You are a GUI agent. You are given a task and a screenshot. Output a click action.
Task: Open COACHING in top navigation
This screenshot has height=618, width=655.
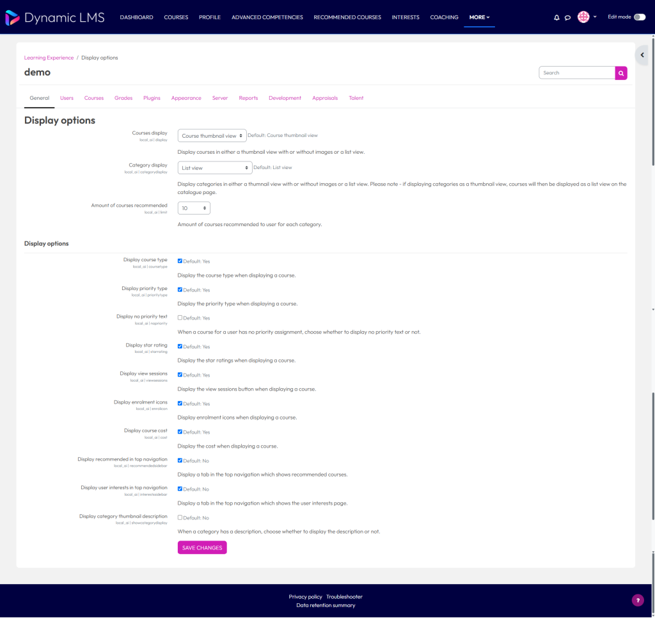tap(444, 17)
